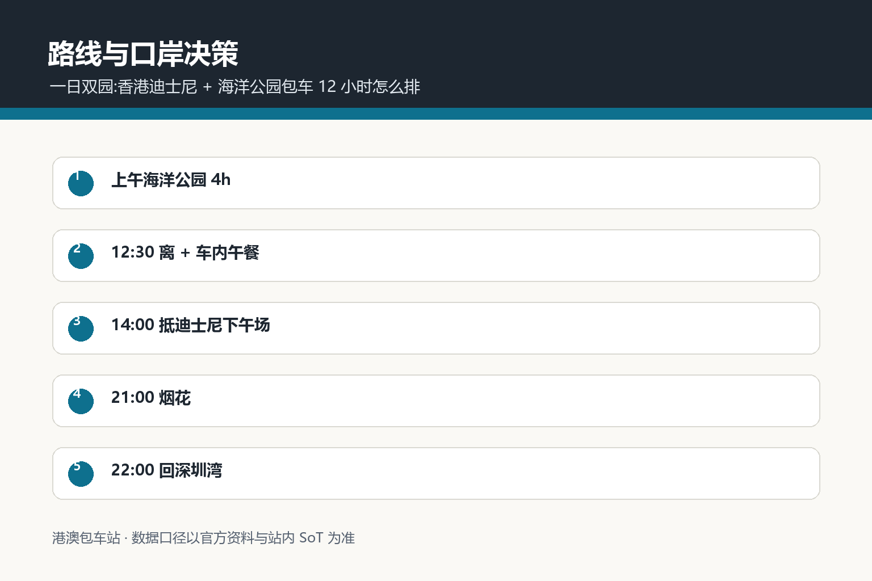Click the step 1 numbered circle
The width and height of the screenshot is (872, 581).
(81, 183)
